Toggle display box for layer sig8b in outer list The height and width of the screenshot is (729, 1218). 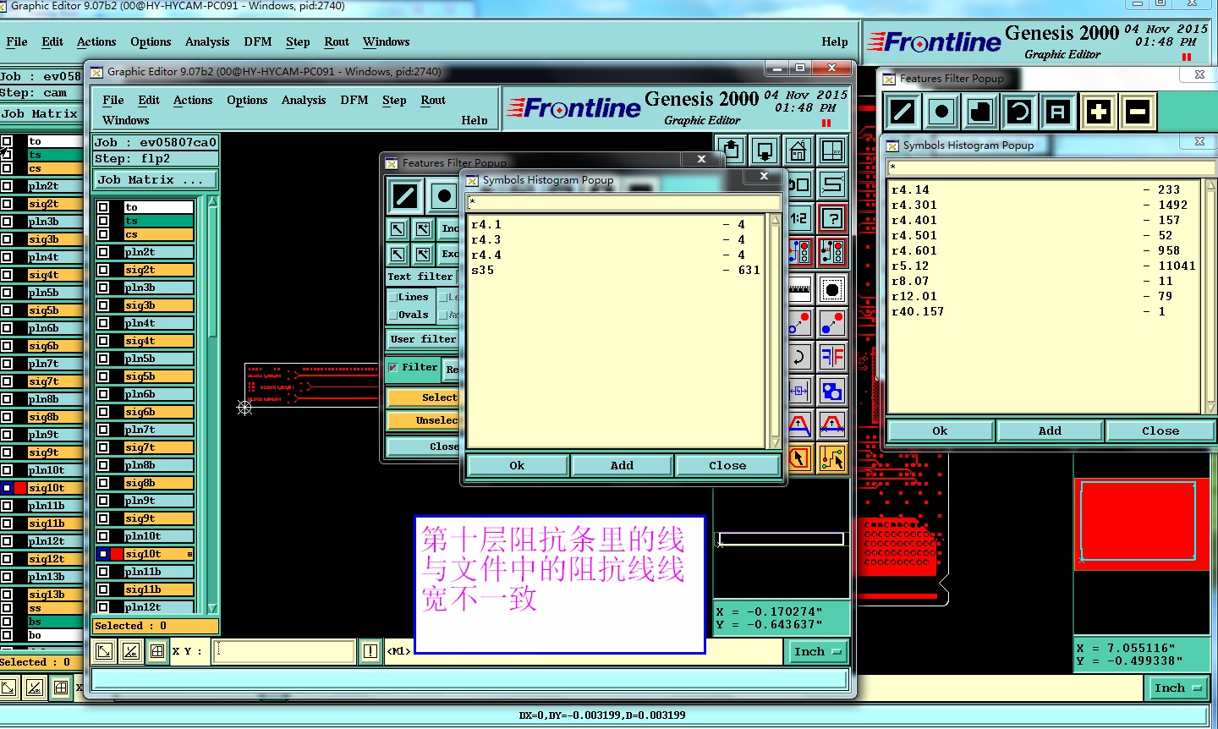point(7,417)
